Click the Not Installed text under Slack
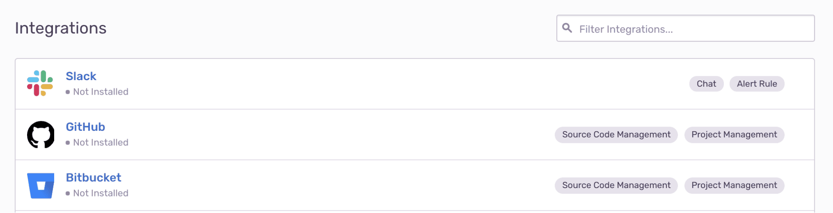Viewport: 833px width, 213px height. click(101, 92)
